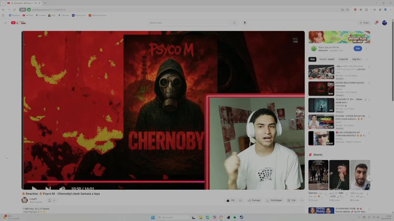The image size is (394, 221).
Task: Select the Psyco M filter chip
Action: coord(343,59)
